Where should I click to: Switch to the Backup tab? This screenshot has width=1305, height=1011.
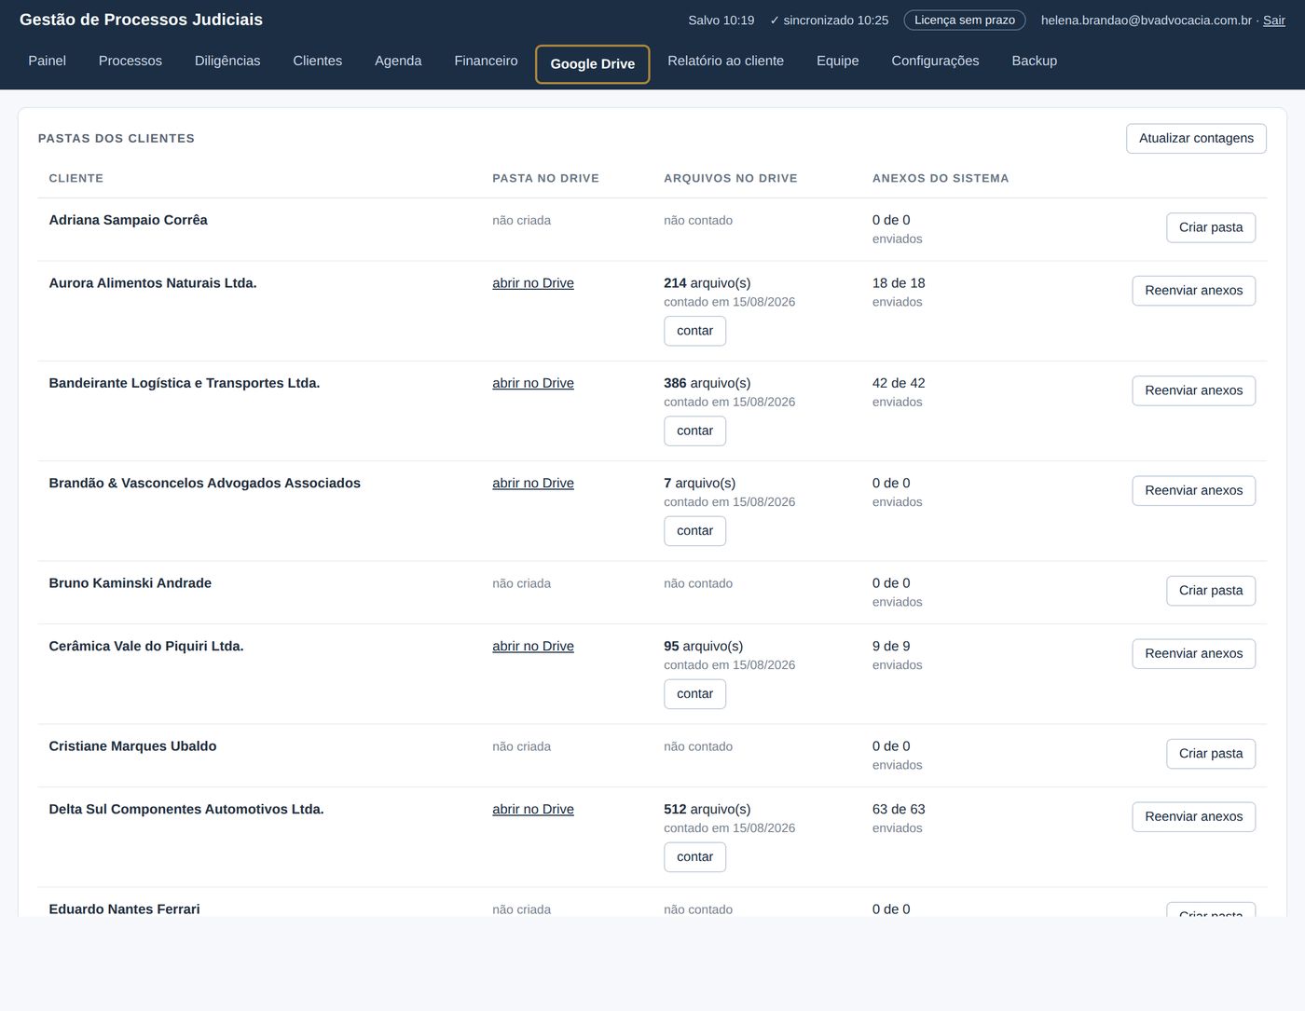(1034, 61)
